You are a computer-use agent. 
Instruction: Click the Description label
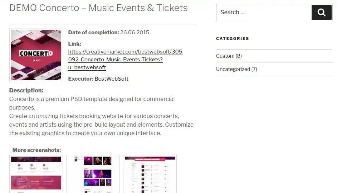coord(26,91)
